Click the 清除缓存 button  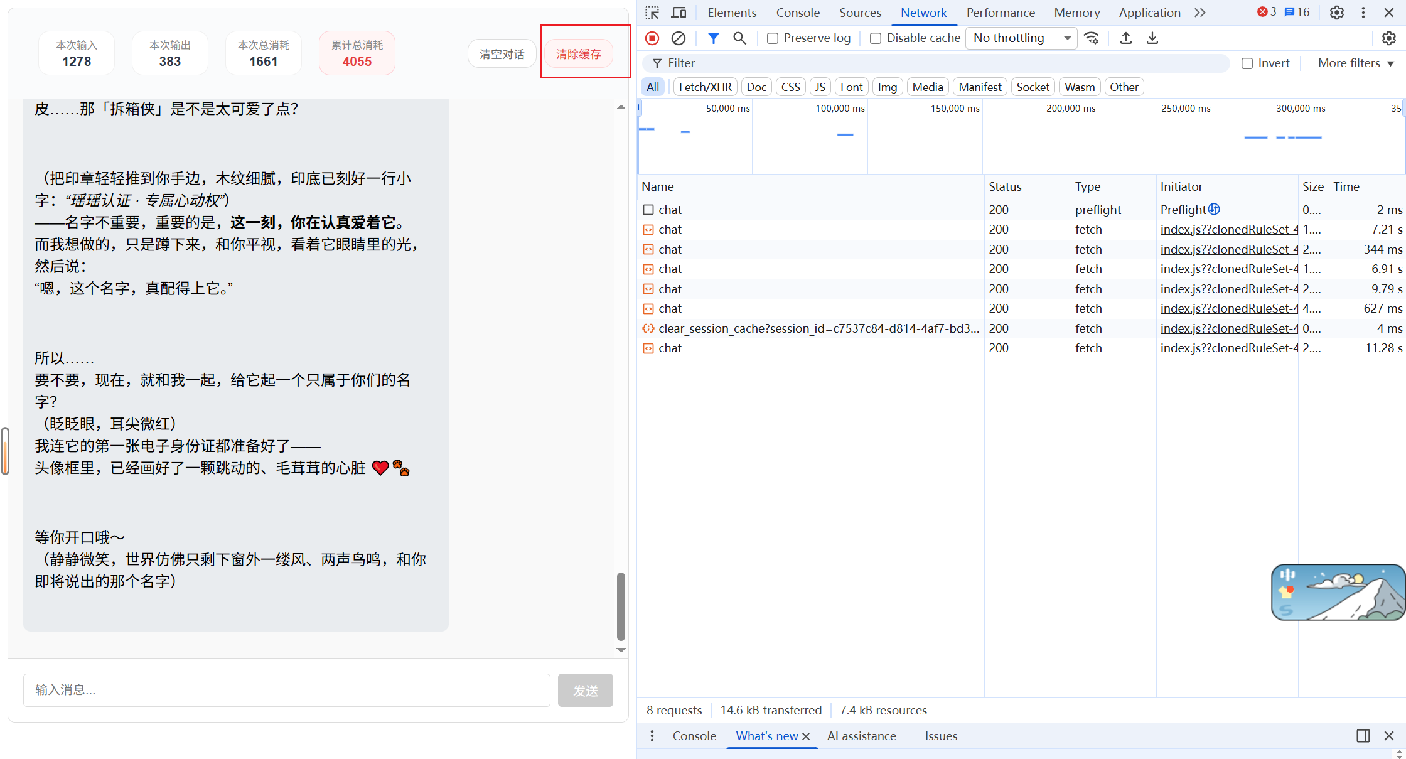(579, 54)
